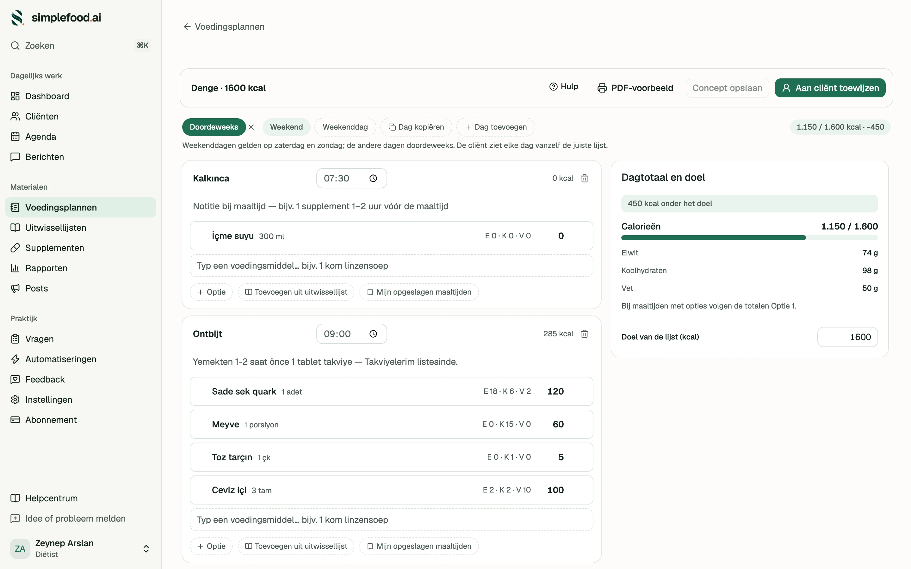The image size is (911, 569).
Task: Open the Dashboard sidebar item
Action: [81, 96]
